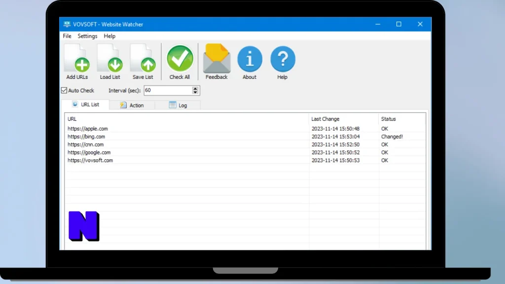
Task: Increase interval with the up spinner arrow
Action: click(x=195, y=89)
